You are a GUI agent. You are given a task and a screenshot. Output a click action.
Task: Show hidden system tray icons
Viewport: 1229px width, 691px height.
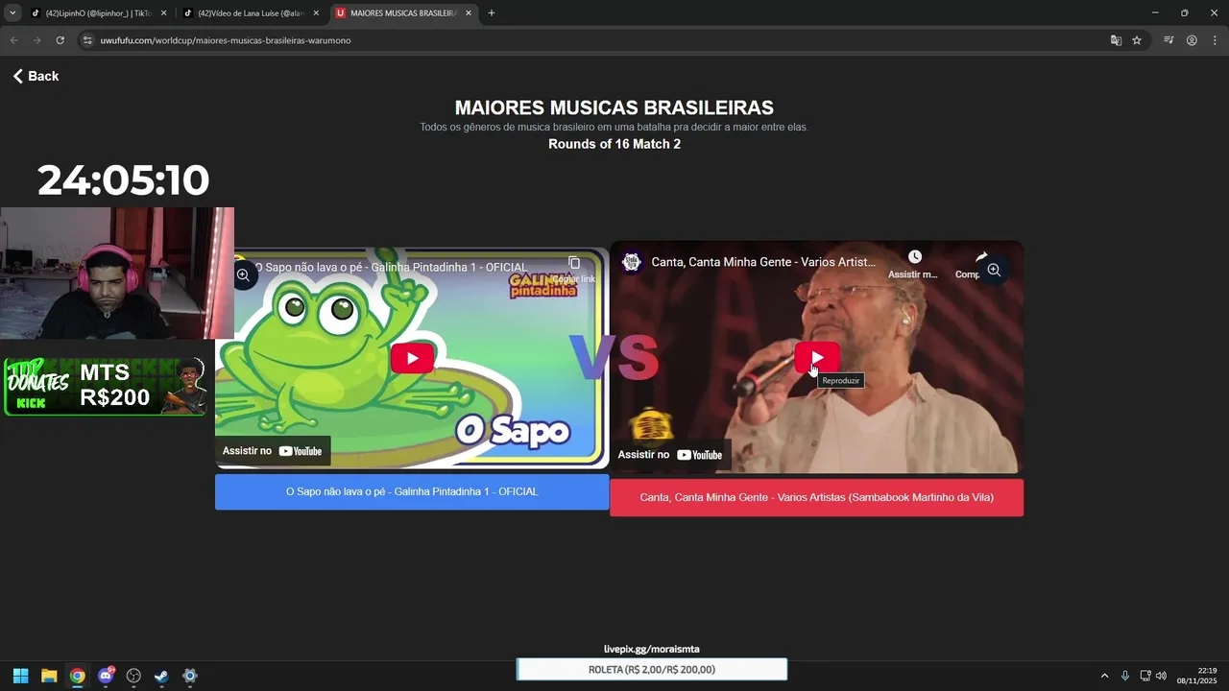pos(1104,676)
